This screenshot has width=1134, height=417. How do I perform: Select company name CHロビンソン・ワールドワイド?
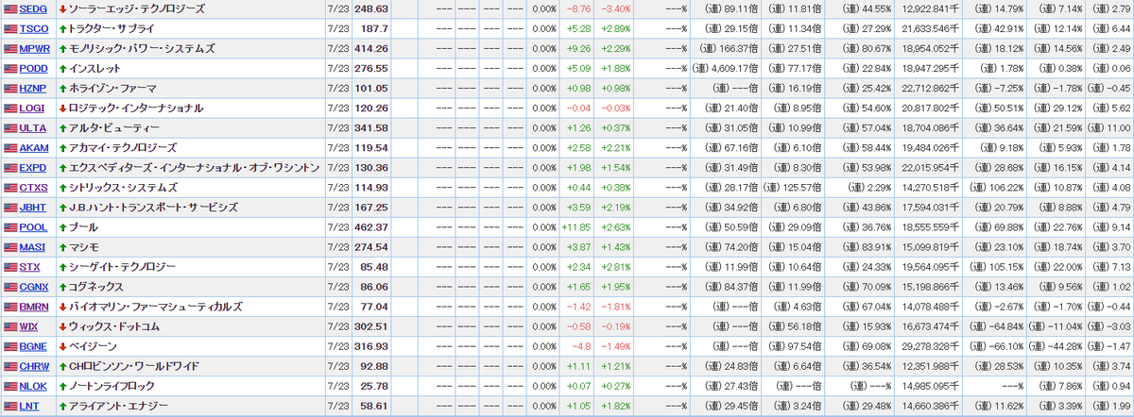(134, 365)
